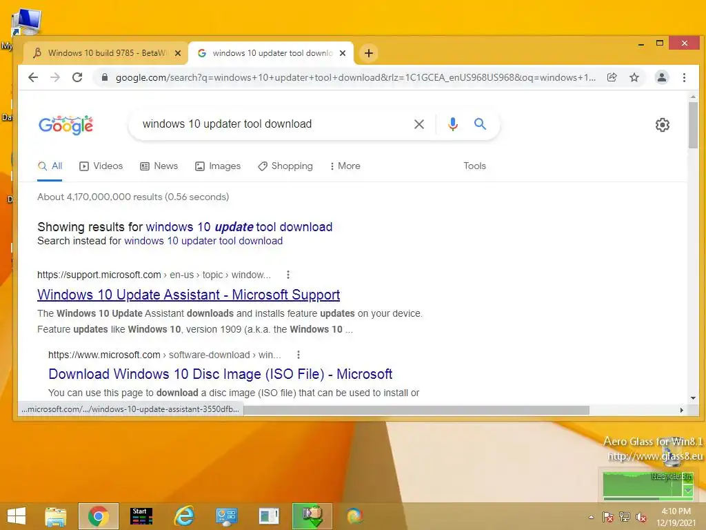Click the Chrome taskbar icon
Viewport: 706px width, 530px height.
[x=98, y=516]
